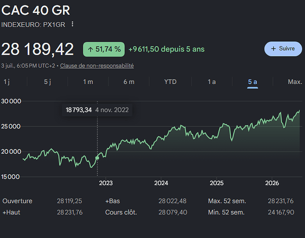
Task: Click the 2023 x-axis label
Action: coord(106,183)
